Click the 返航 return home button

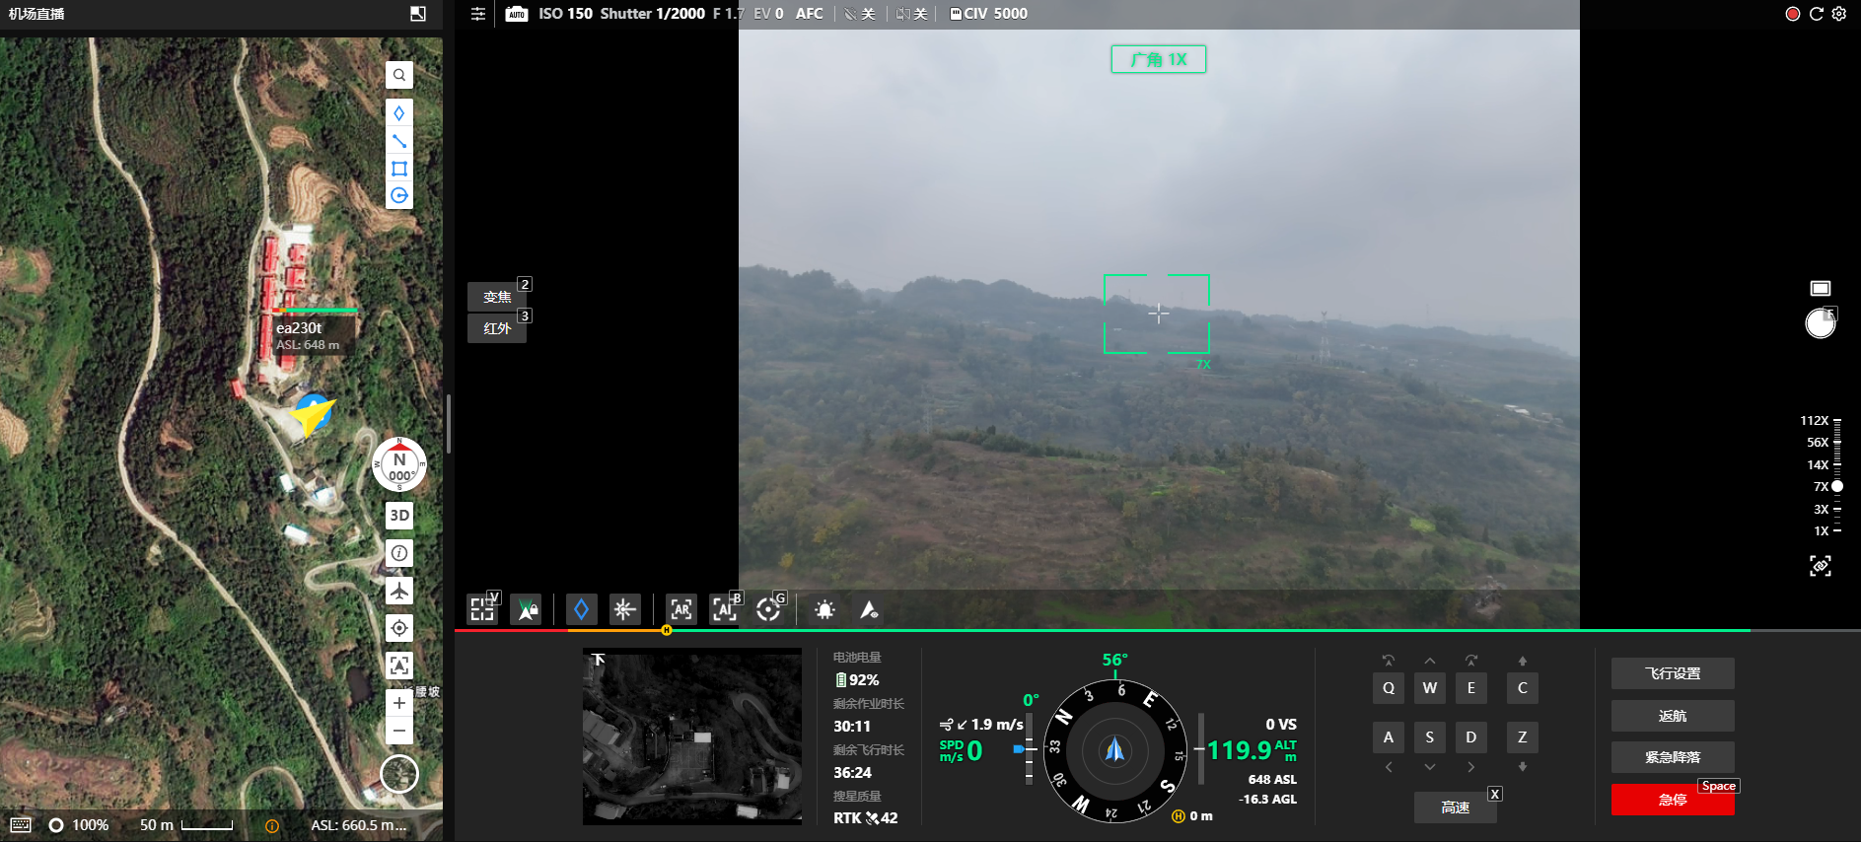[x=1672, y=716]
